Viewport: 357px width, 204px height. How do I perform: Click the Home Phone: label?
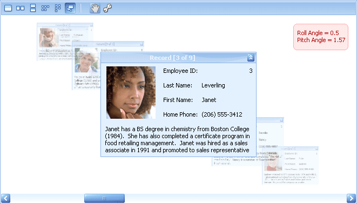180,114
